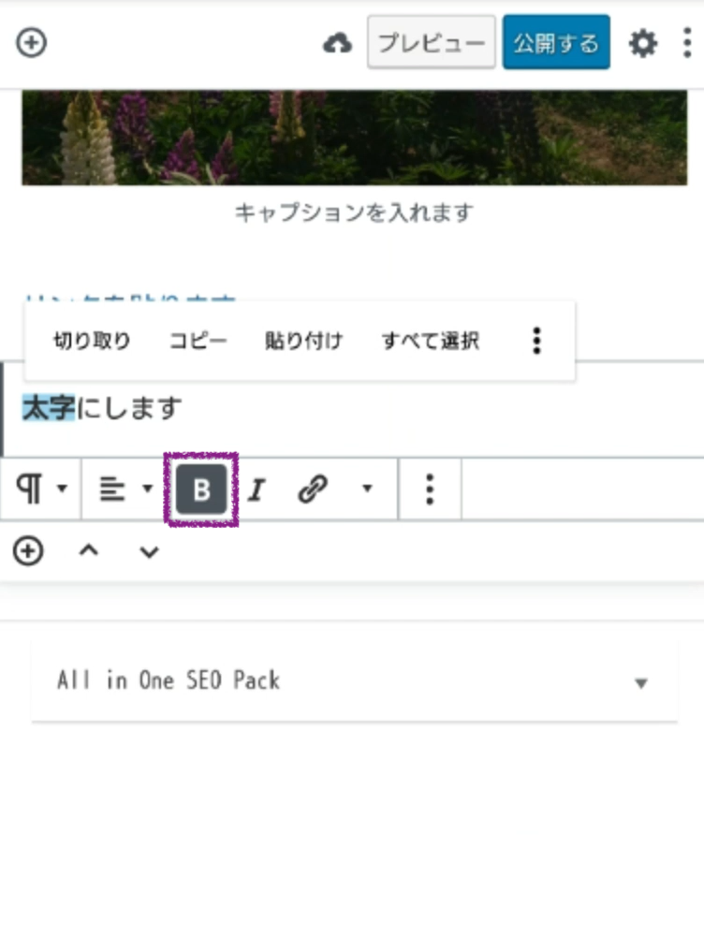Select コピー in the context menu
This screenshot has width=704, height=936.
[198, 341]
